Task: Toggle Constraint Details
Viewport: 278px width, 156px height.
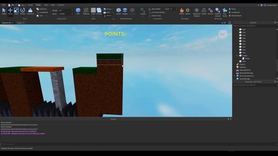Action: click(157, 12)
